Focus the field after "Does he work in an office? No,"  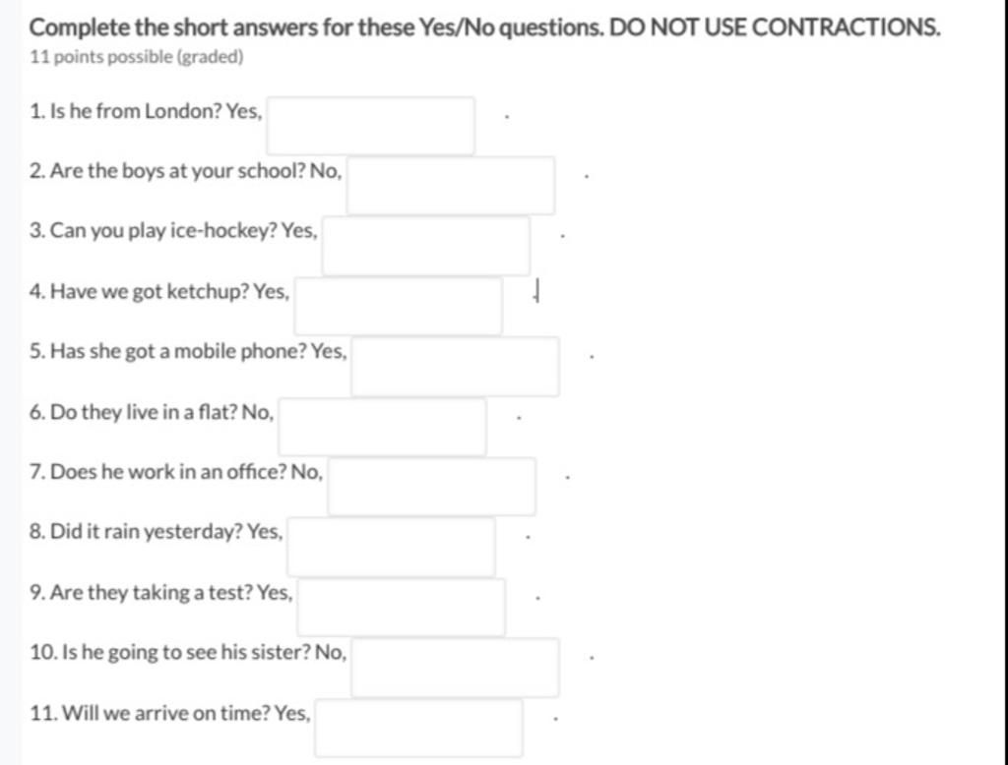pos(432,486)
